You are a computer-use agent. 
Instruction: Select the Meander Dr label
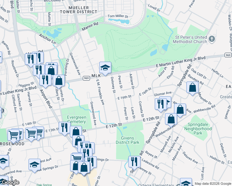(205, 99)
